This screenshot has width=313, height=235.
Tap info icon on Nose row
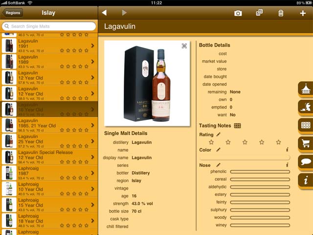coord(287,165)
